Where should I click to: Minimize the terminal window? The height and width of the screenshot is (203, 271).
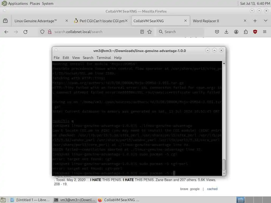click(x=207, y=50)
